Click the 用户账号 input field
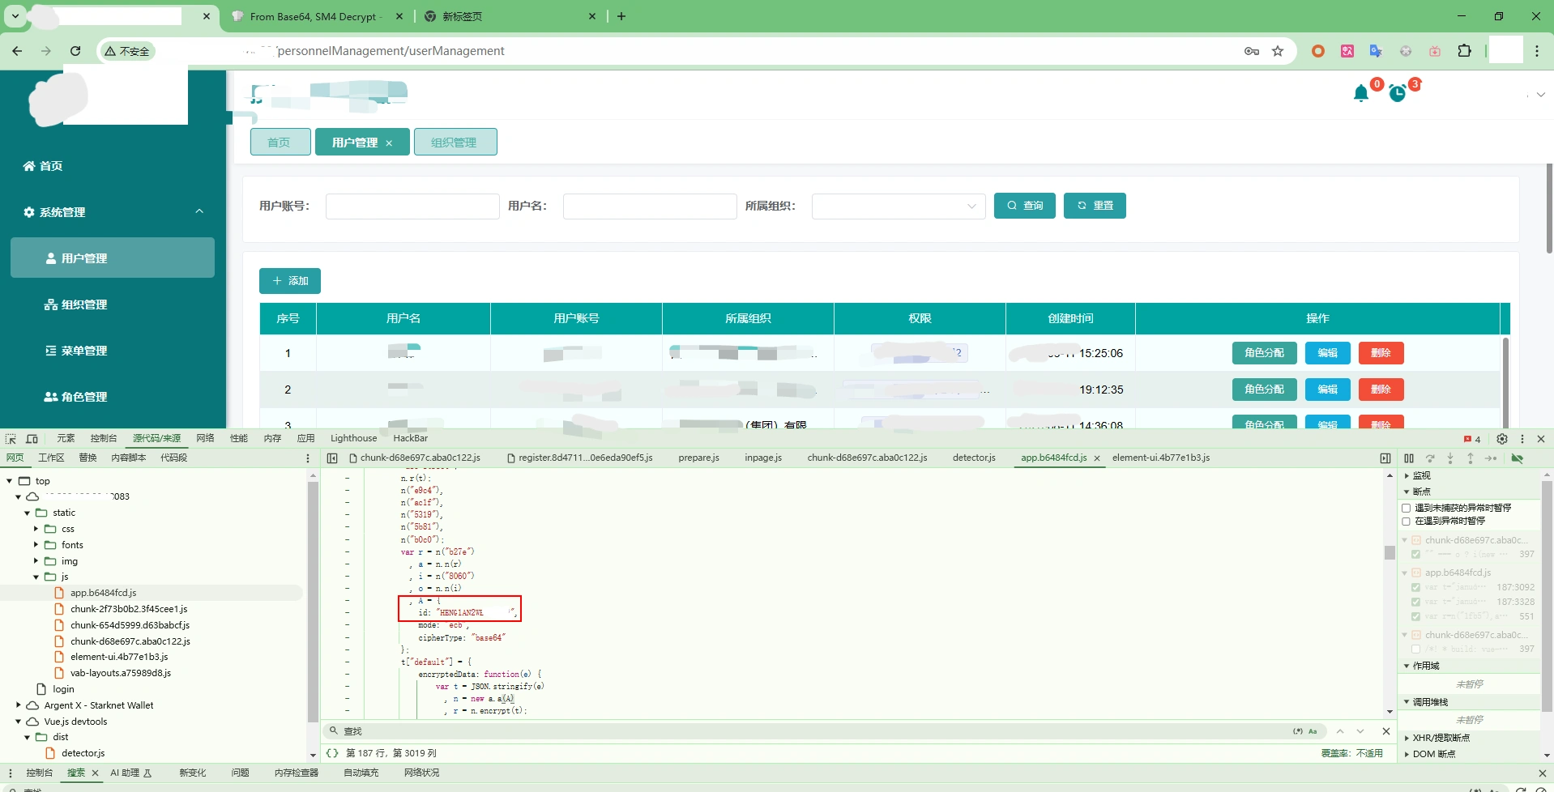The height and width of the screenshot is (792, 1554). [x=412, y=206]
